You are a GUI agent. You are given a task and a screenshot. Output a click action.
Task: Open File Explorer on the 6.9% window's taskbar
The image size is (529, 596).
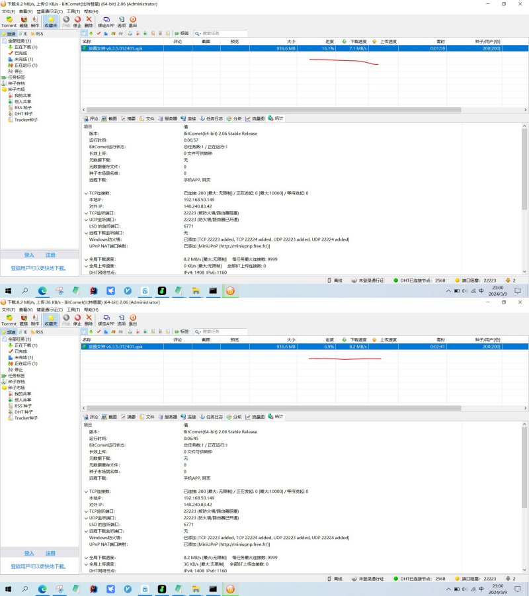(196, 589)
